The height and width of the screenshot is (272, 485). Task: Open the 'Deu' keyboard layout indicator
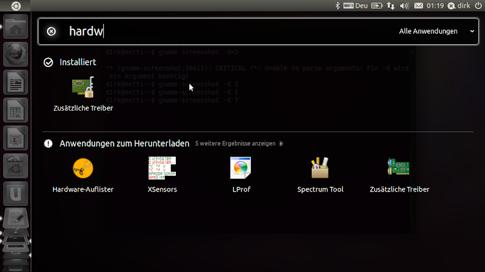pyautogui.click(x=355, y=5)
